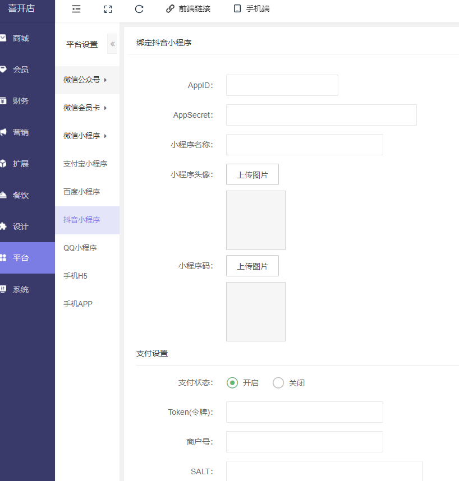Click the 财务 sidebar icon
This screenshot has width=459, height=481.
3,100
